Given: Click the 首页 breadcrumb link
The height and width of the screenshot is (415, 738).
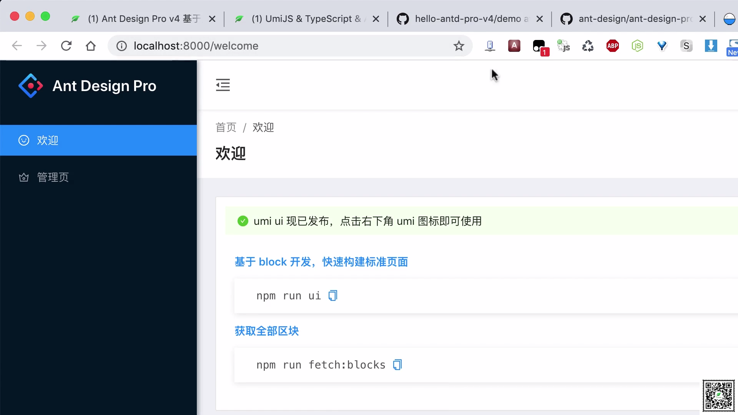Looking at the screenshot, I should [226, 128].
